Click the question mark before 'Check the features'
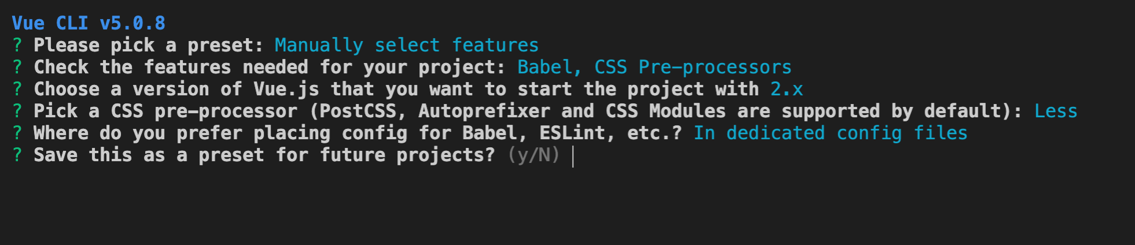Image resolution: width=1135 pixels, height=245 pixels. pos(17,67)
